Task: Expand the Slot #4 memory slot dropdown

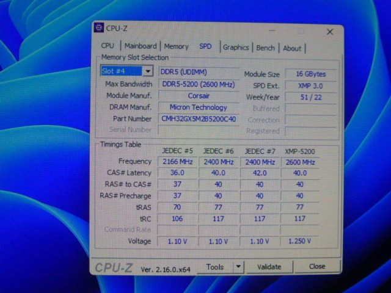Action: (x=148, y=71)
